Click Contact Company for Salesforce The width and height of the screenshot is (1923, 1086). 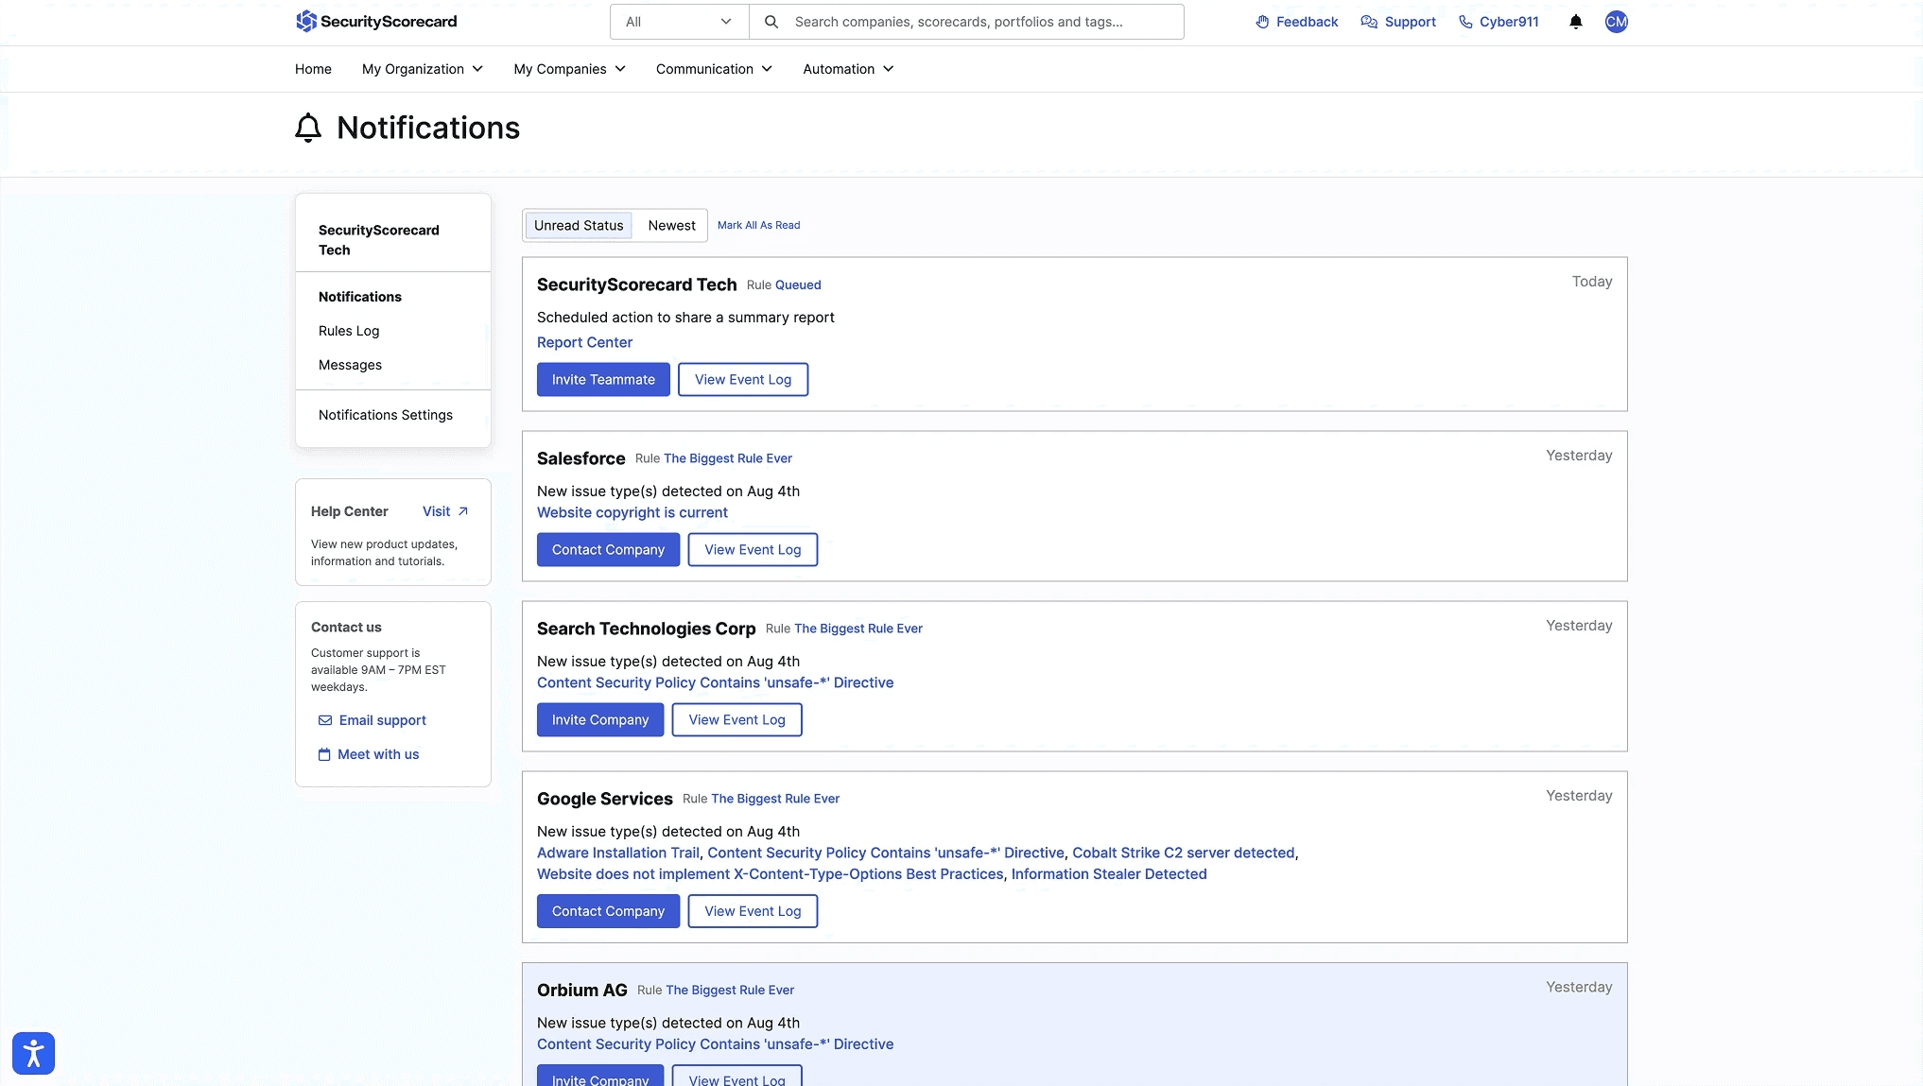(608, 550)
